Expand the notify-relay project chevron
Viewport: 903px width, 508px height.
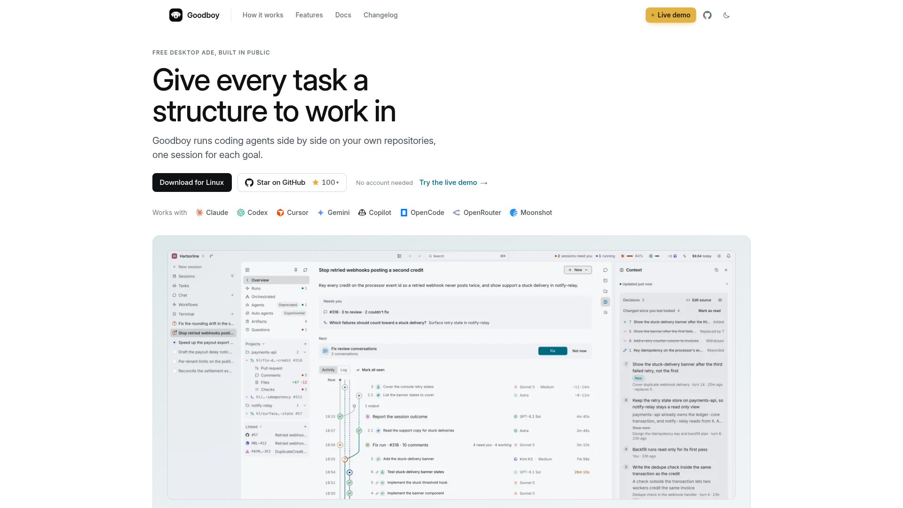[x=305, y=405]
